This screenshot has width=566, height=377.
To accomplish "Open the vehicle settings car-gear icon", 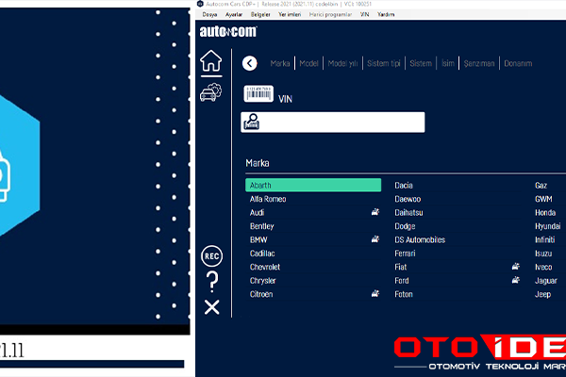I will pyautogui.click(x=211, y=92).
